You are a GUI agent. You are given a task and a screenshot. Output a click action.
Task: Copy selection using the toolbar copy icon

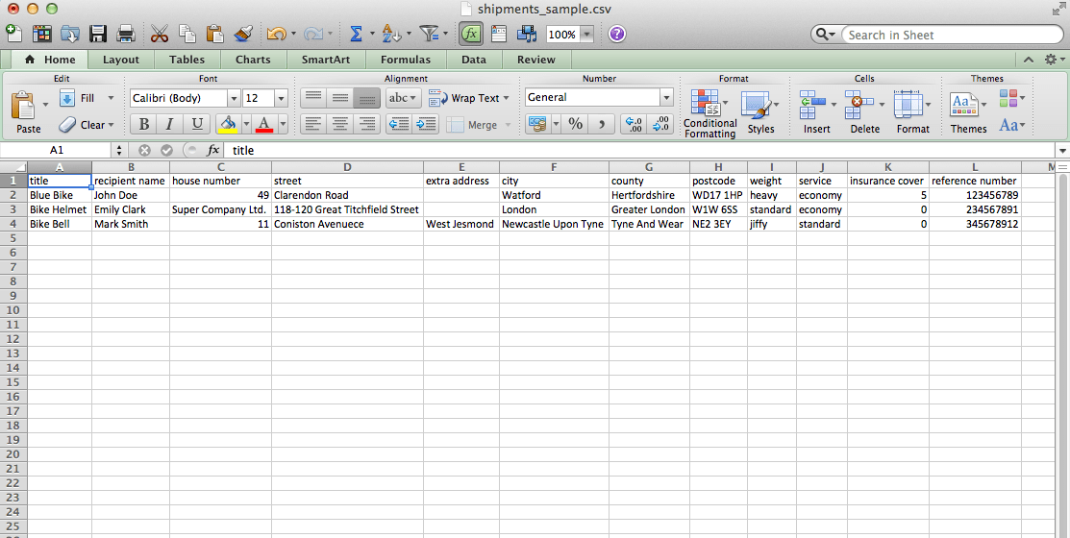[x=187, y=34]
